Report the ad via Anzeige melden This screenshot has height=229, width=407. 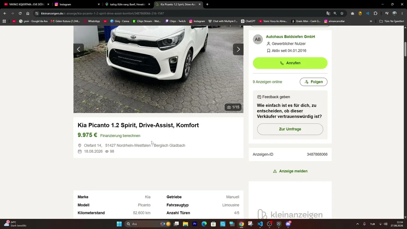[x=290, y=171]
